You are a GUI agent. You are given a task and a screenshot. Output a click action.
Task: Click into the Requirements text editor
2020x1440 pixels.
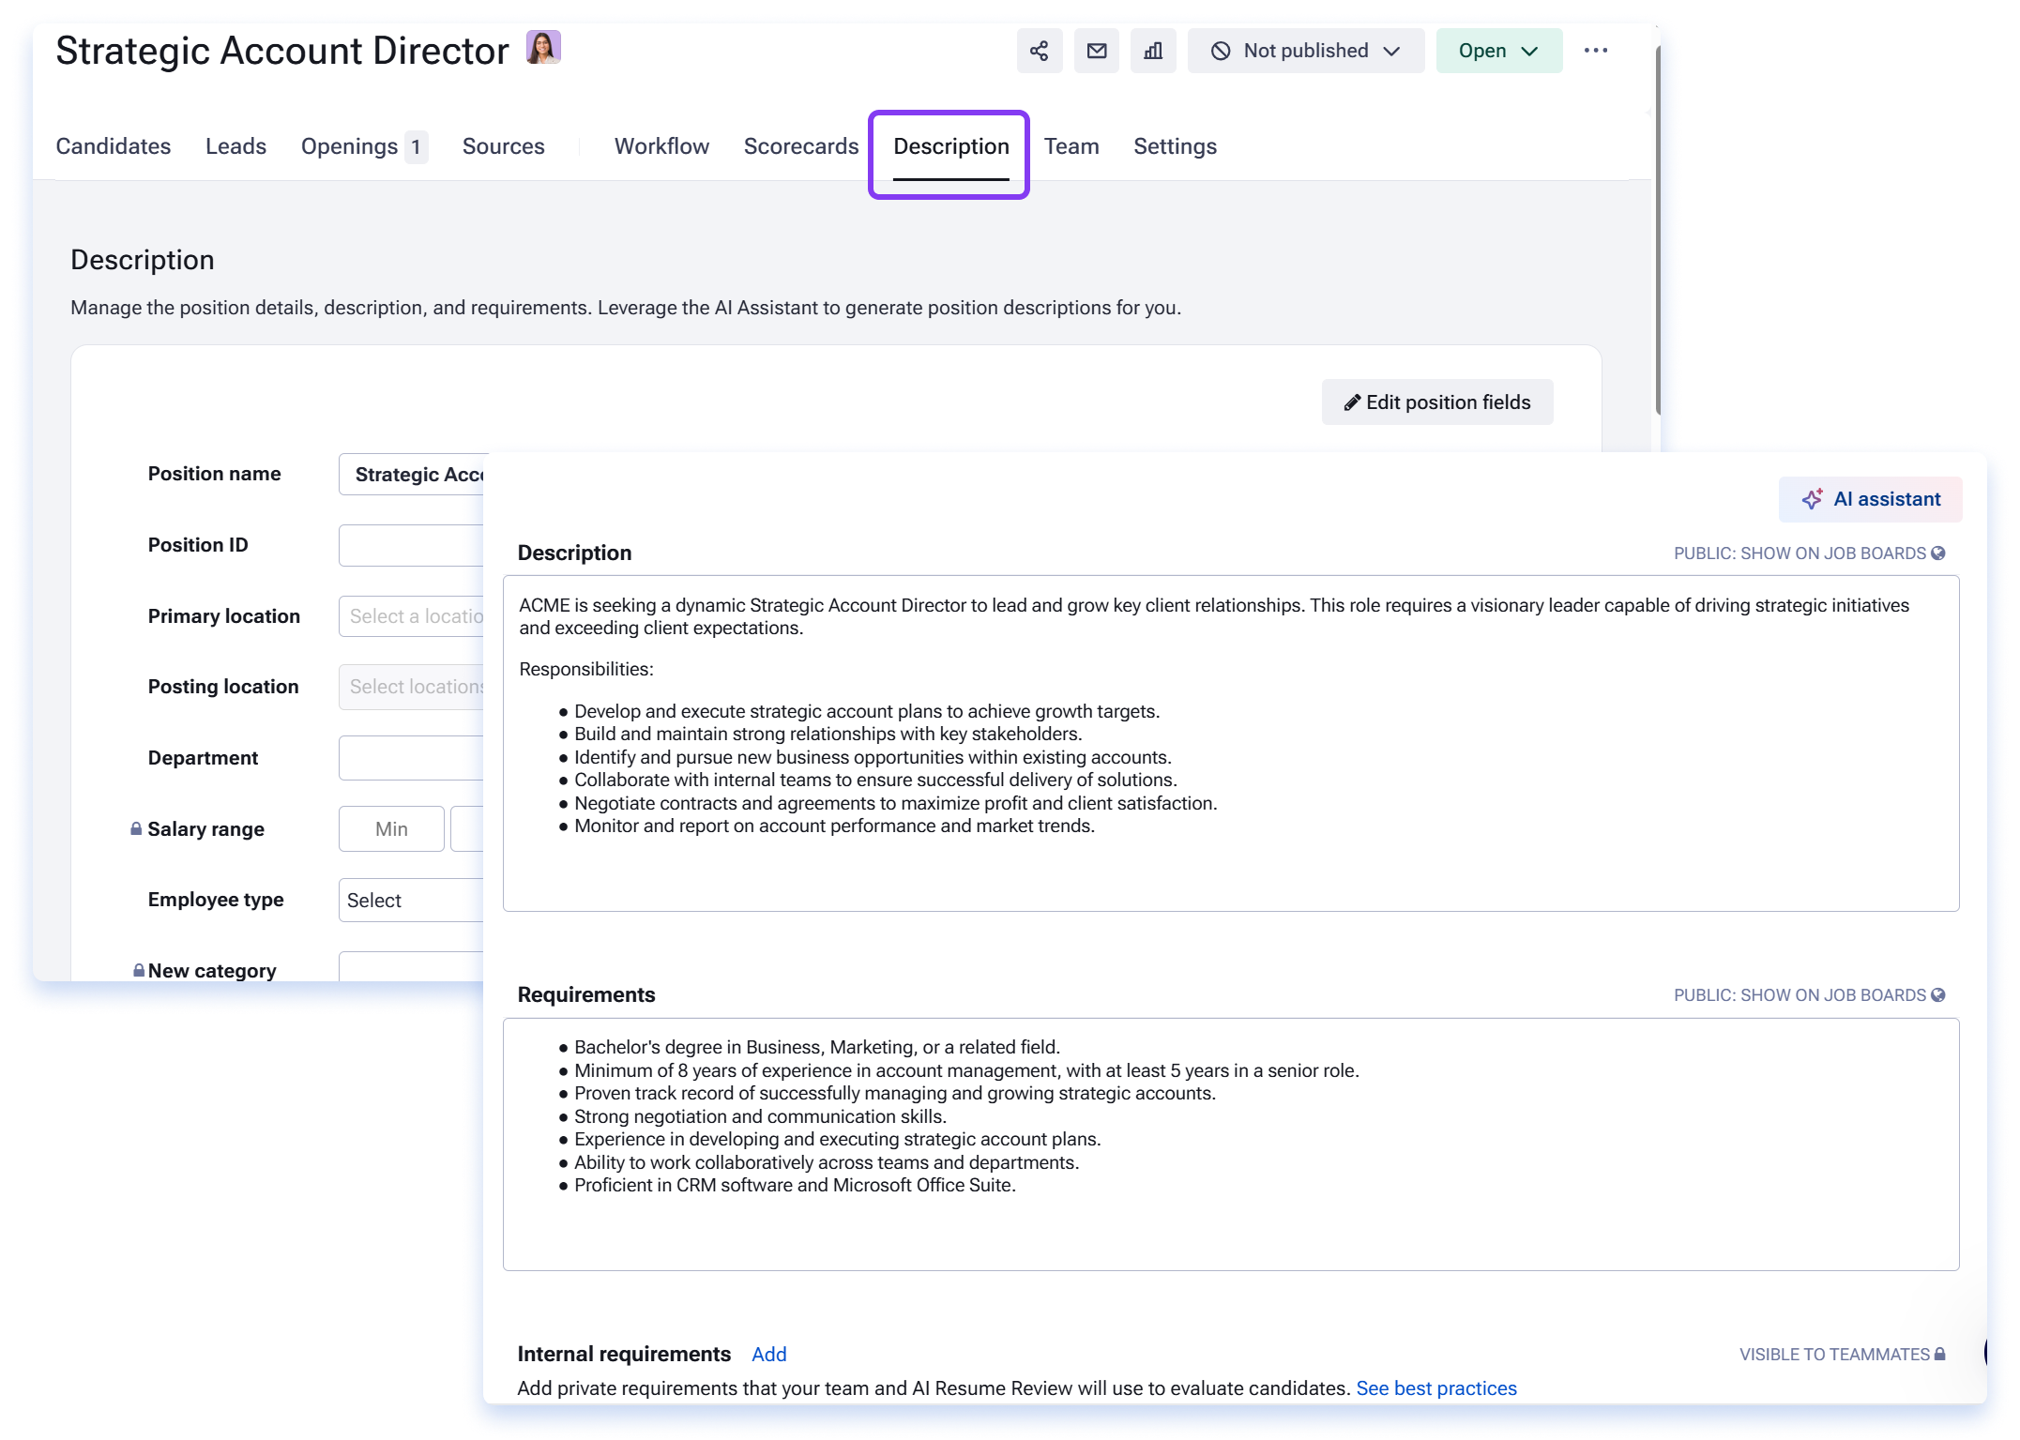[1231, 1144]
